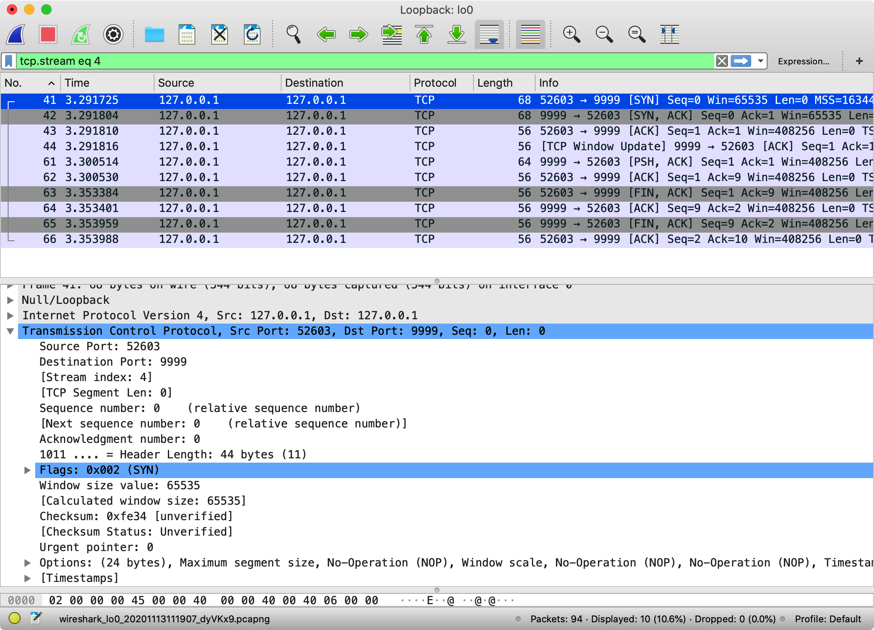
Task: Collapse the Transmission Control Protocol tree
Action: [x=11, y=331]
